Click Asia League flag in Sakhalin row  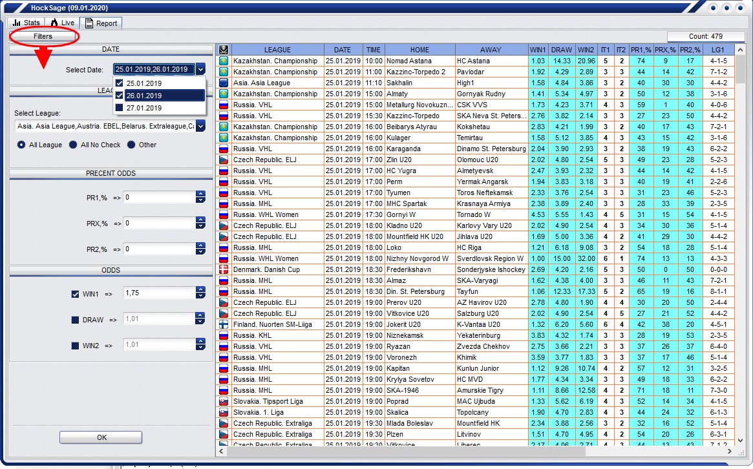223,83
